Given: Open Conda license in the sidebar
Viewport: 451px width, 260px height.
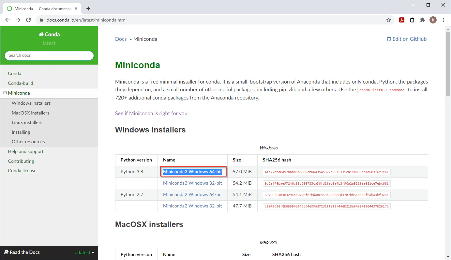Looking at the screenshot, I should click(x=22, y=171).
